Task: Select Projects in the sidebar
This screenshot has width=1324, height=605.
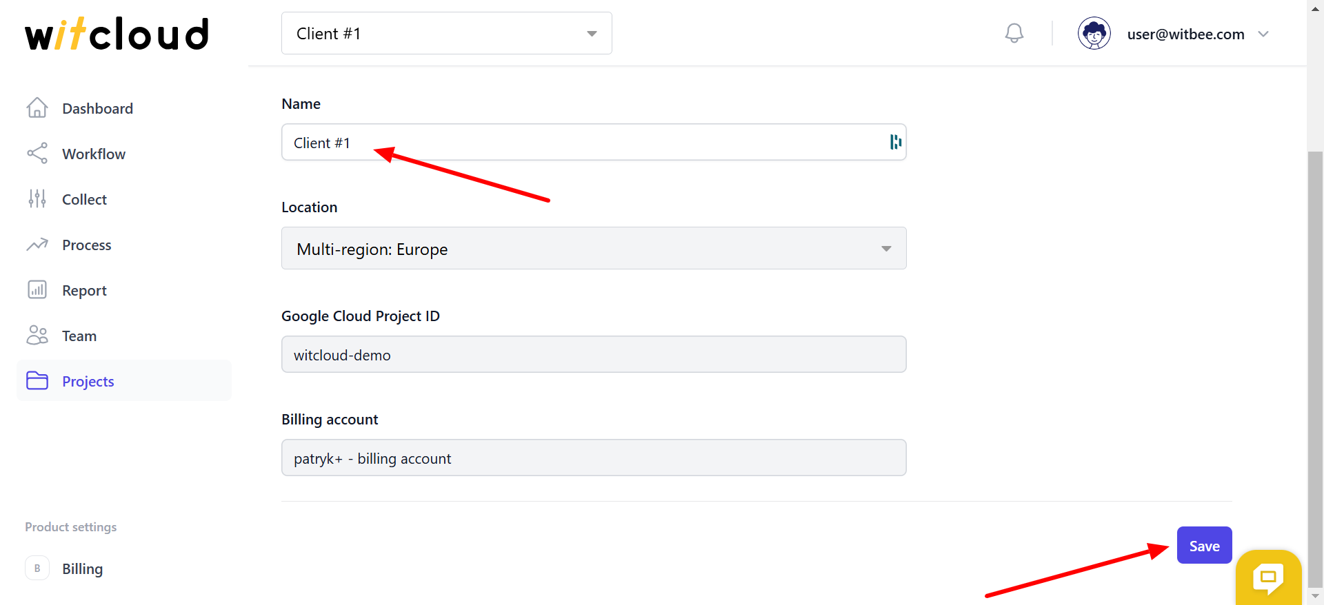Action: click(x=124, y=380)
